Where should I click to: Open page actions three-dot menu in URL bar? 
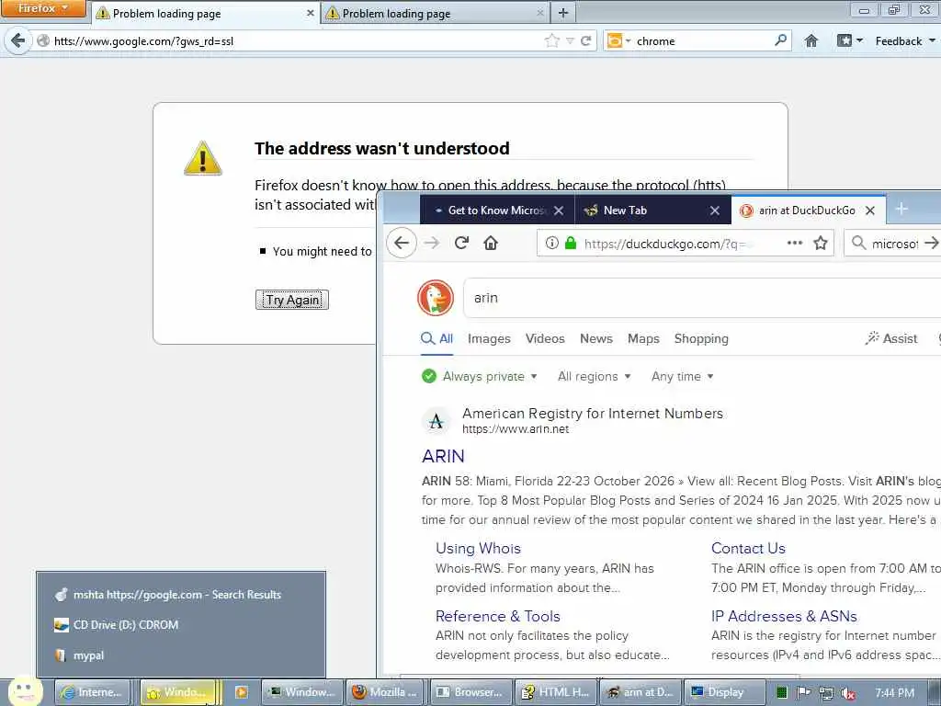pyautogui.click(x=795, y=243)
